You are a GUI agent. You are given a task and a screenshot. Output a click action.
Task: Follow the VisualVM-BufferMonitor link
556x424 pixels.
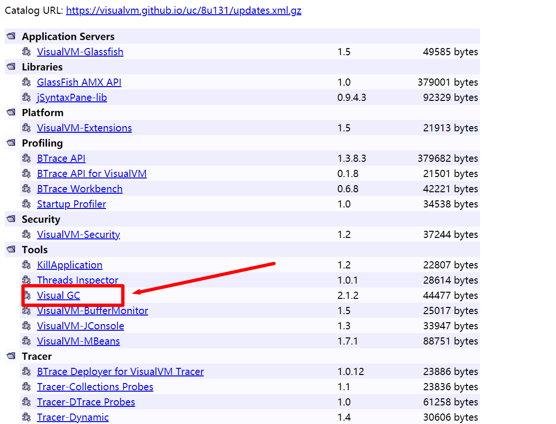tap(93, 311)
